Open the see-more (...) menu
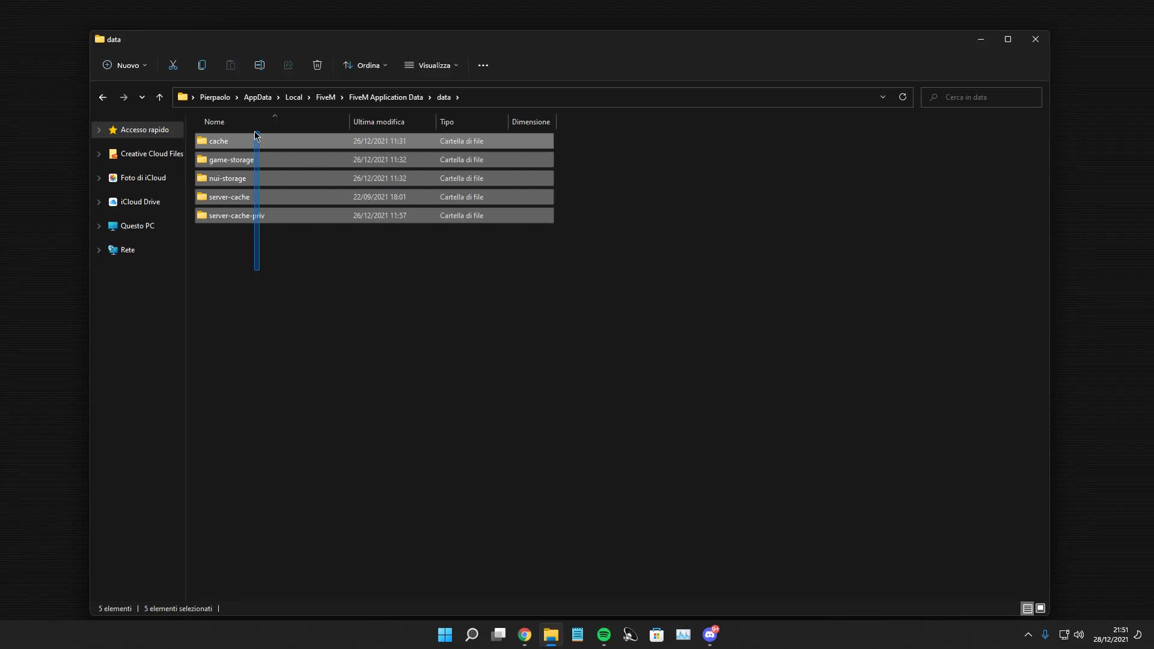Image resolution: width=1154 pixels, height=649 pixels. click(x=484, y=65)
